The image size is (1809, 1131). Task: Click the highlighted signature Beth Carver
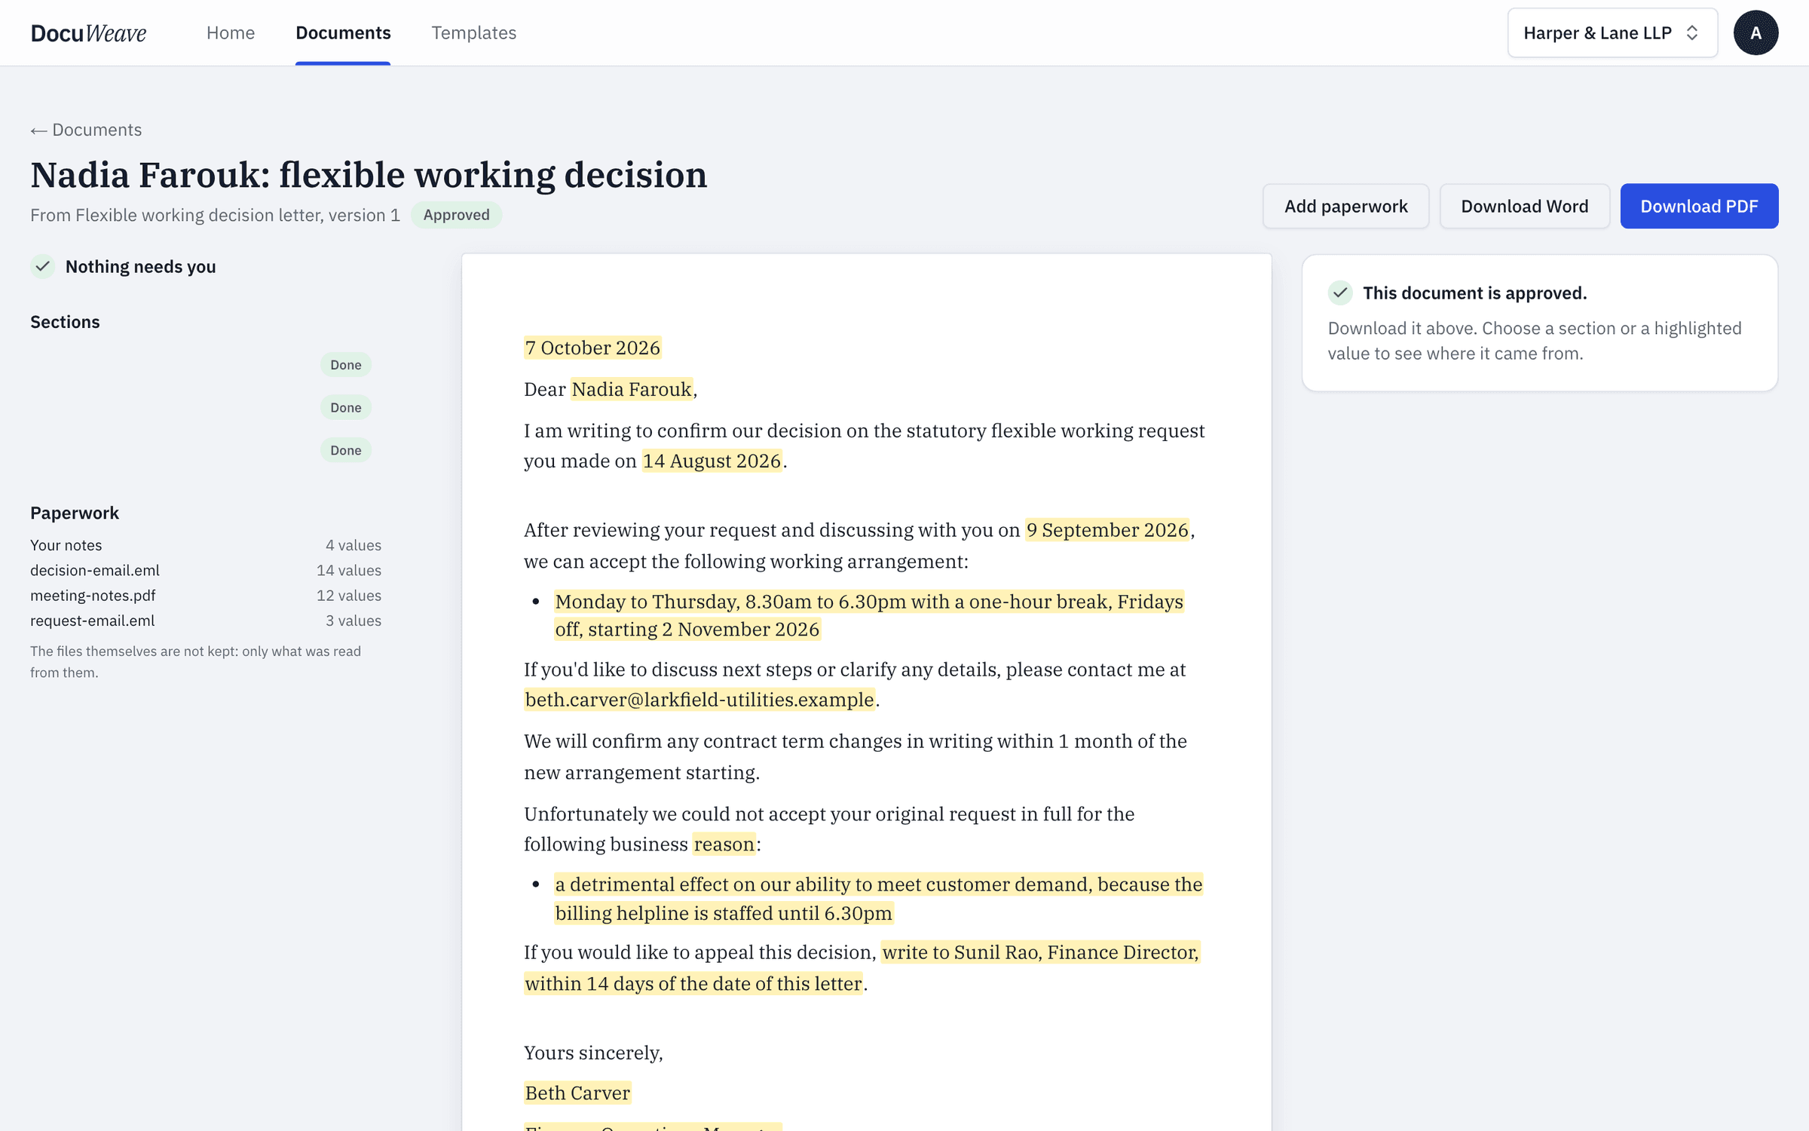[577, 1093]
